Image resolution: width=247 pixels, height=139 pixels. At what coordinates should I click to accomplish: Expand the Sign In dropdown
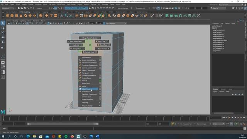tap(218, 8)
